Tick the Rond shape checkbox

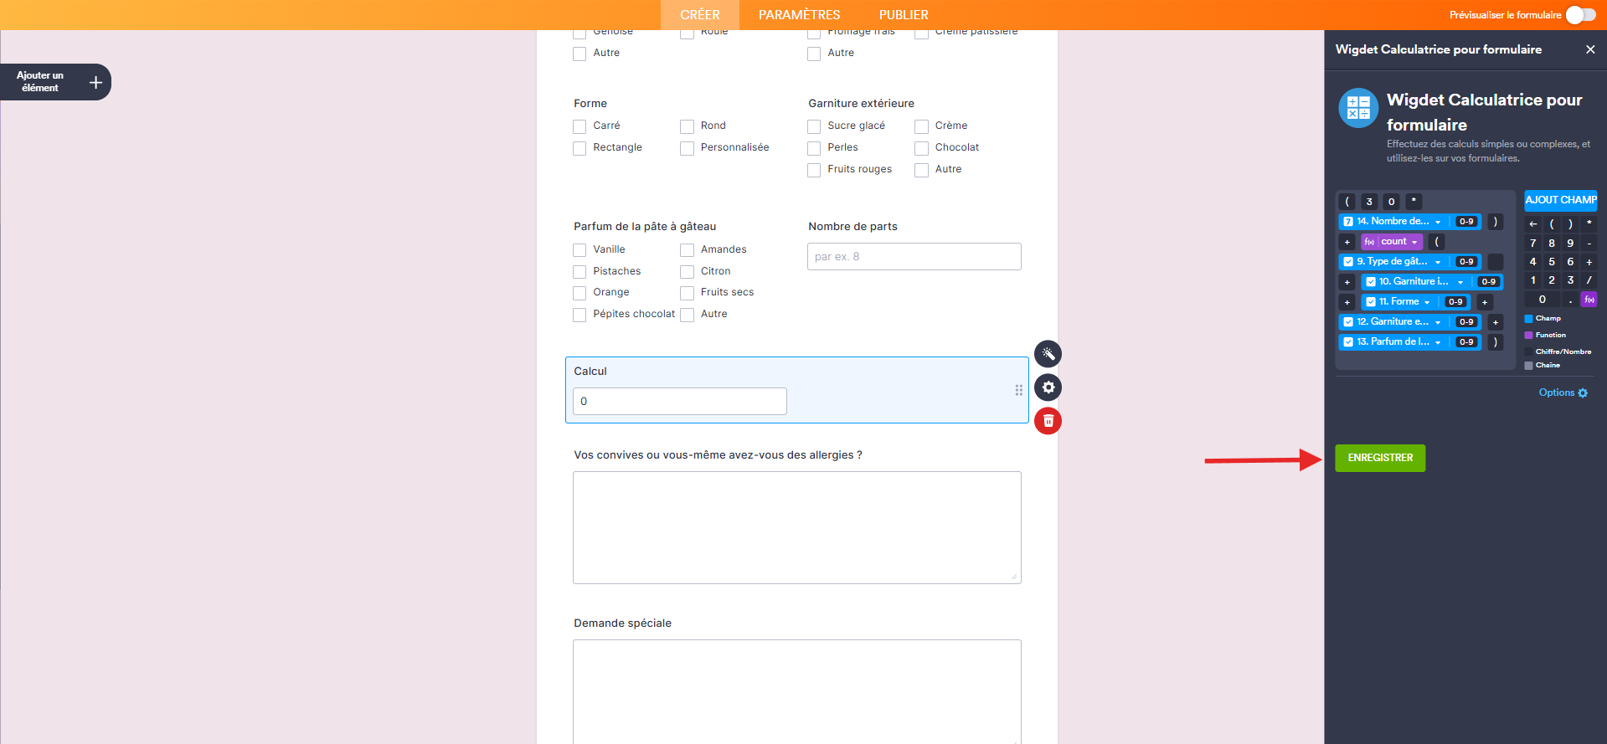tap(687, 126)
